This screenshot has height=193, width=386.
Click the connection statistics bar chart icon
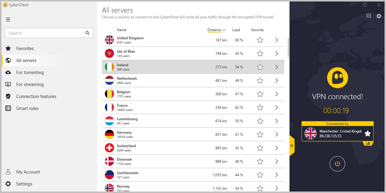point(368,144)
